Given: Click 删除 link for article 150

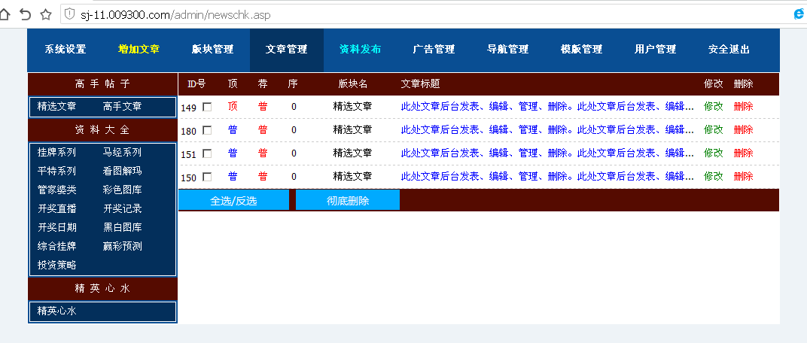Looking at the screenshot, I should click(743, 176).
